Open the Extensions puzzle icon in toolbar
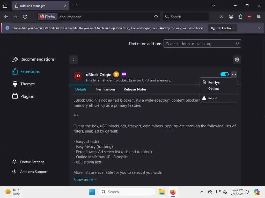 [240, 16]
